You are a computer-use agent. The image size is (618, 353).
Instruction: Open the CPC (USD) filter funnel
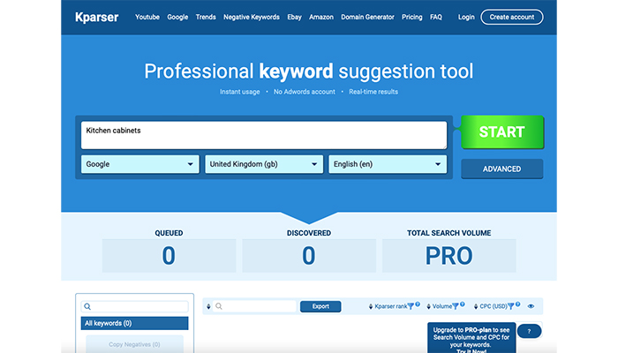click(511, 306)
